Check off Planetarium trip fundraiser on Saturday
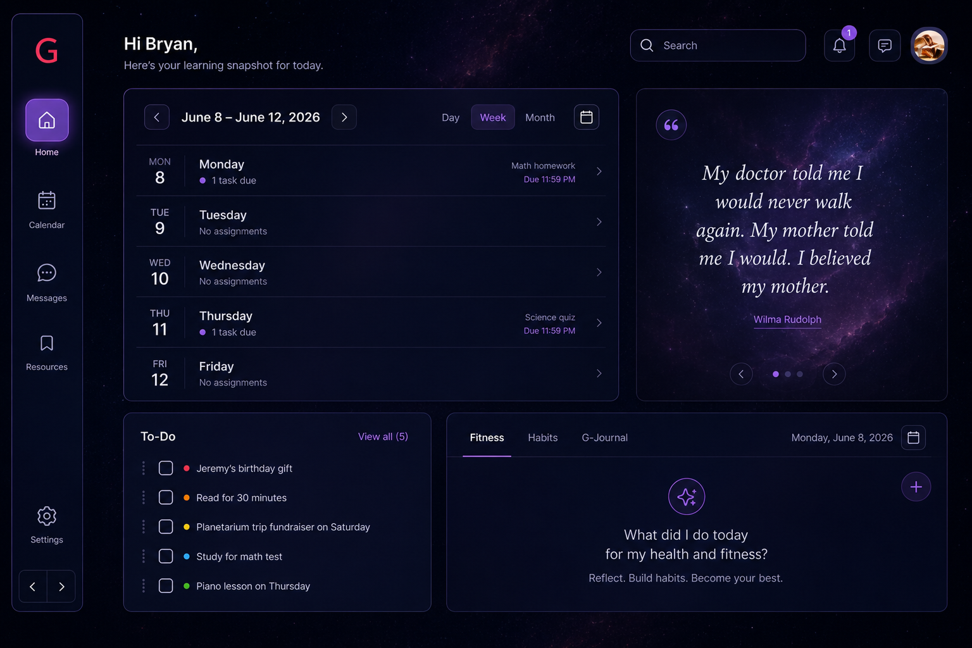Image resolution: width=972 pixels, height=648 pixels. (x=166, y=526)
